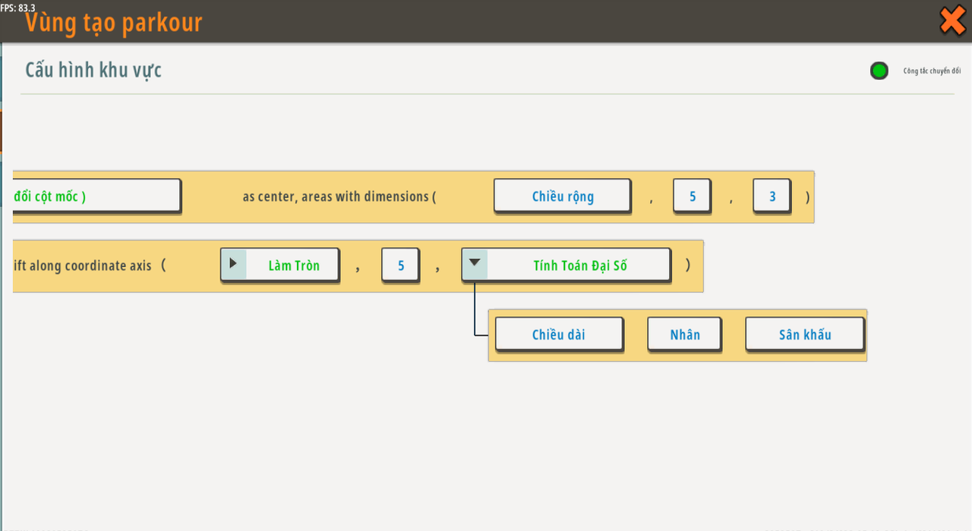Click the Sân khấu parameter box
Viewport: 972px width, 531px height.
[804, 334]
